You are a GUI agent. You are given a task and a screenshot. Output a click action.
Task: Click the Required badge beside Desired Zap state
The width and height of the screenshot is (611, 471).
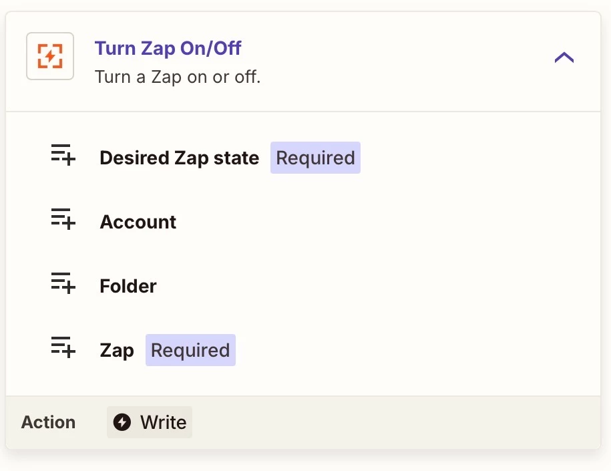point(315,158)
